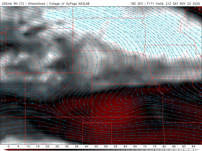Click the '95' colorbar scale label
202x151 pixels.
(x=193, y=146)
